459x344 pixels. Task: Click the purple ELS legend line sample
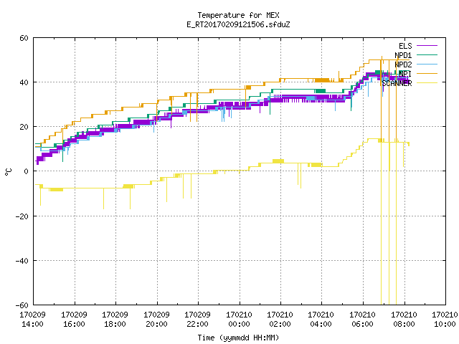click(x=427, y=46)
